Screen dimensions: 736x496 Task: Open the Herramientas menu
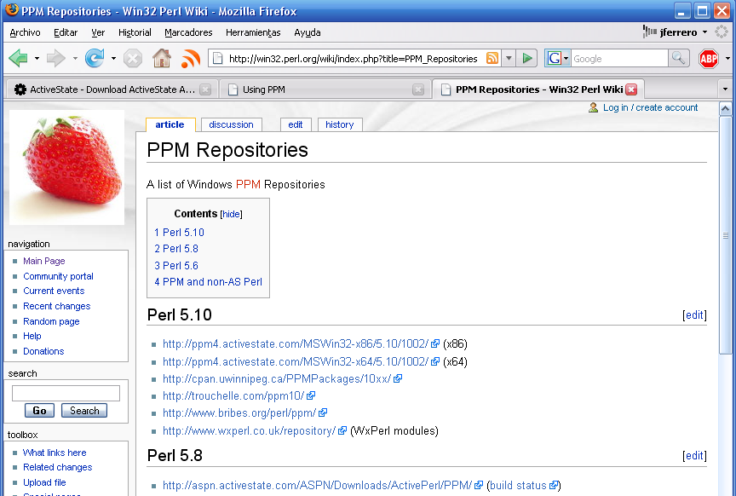253,32
